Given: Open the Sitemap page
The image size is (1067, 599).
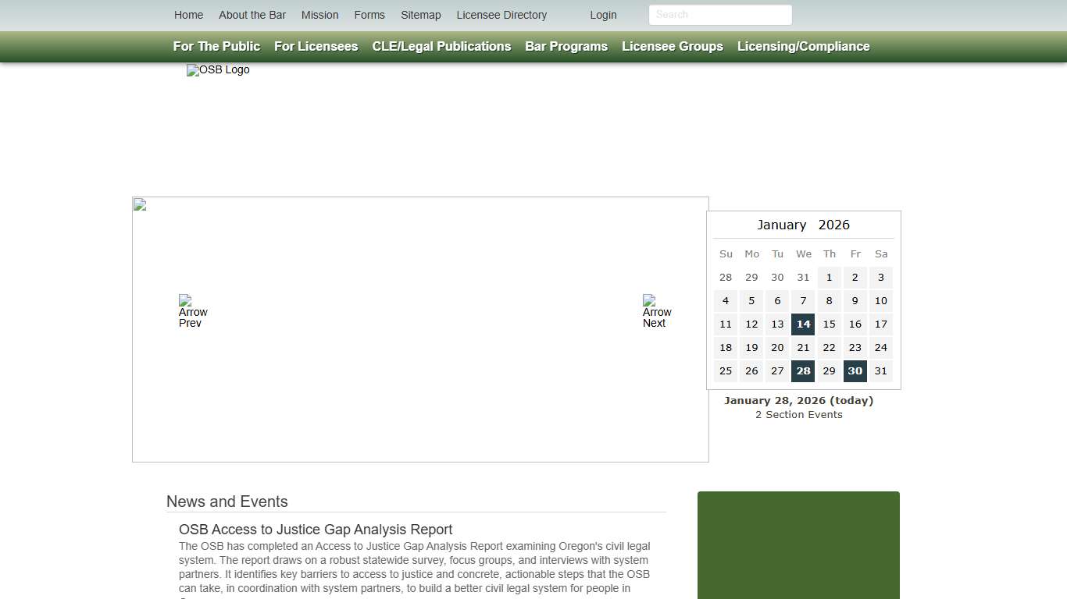Looking at the screenshot, I should pos(421,15).
